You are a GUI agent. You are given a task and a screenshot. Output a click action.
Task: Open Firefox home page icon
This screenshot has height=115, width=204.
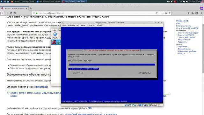pyautogui.click(x=15, y=13)
